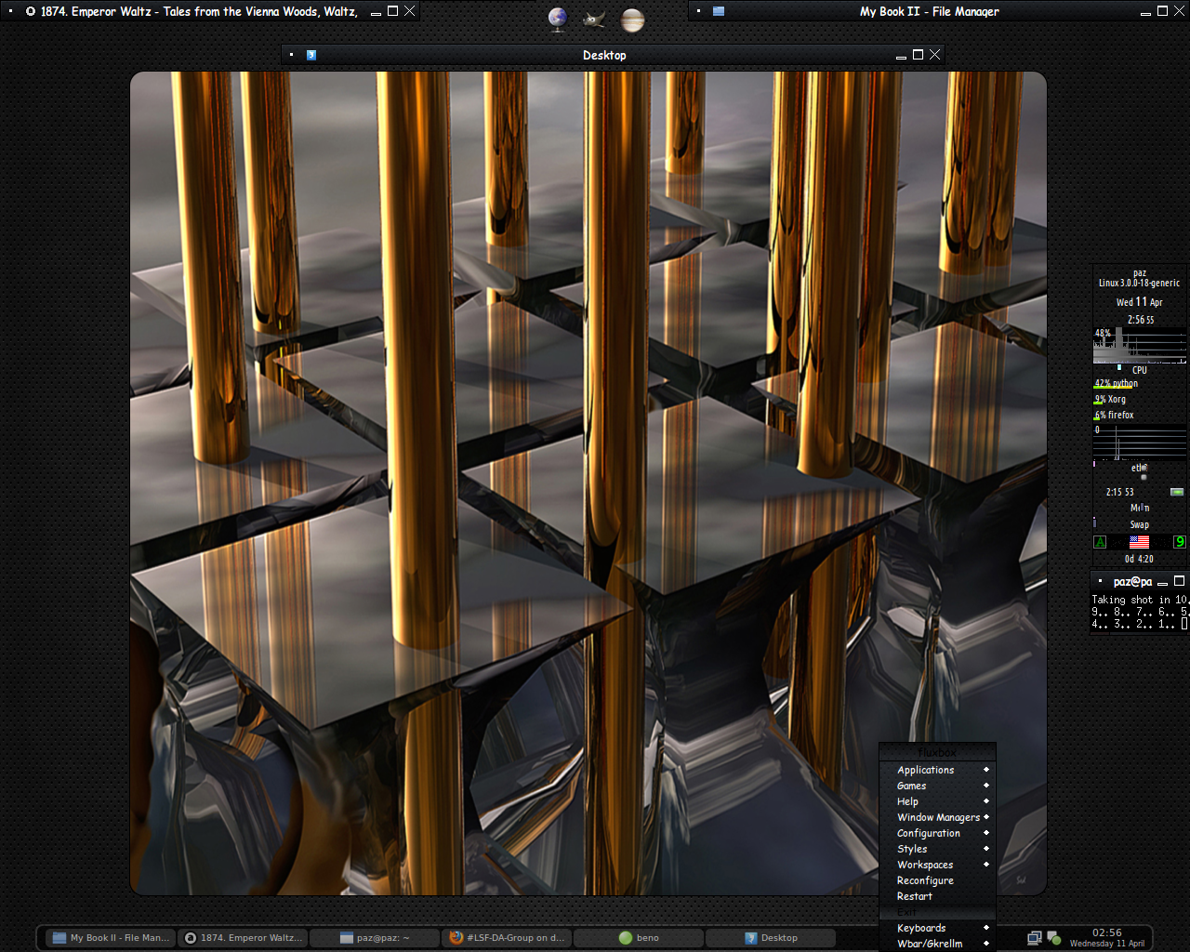This screenshot has height=952, width=1190.
Task: Click the My Book II File Manager title icon
Action: 719,11
